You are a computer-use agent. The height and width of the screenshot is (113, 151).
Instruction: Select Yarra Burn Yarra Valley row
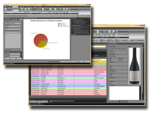tap(69, 94)
